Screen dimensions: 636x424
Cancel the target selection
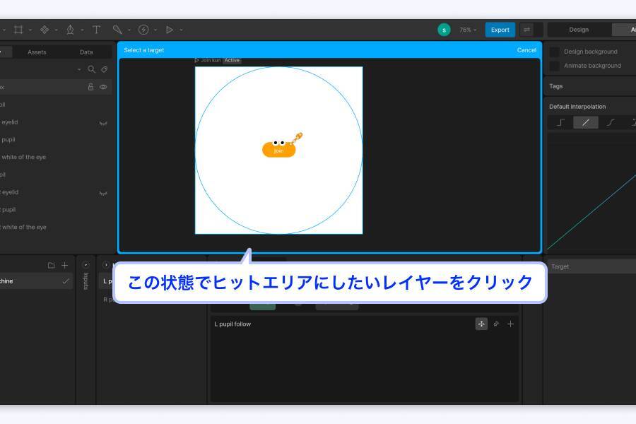pyautogui.click(x=526, y=50)
